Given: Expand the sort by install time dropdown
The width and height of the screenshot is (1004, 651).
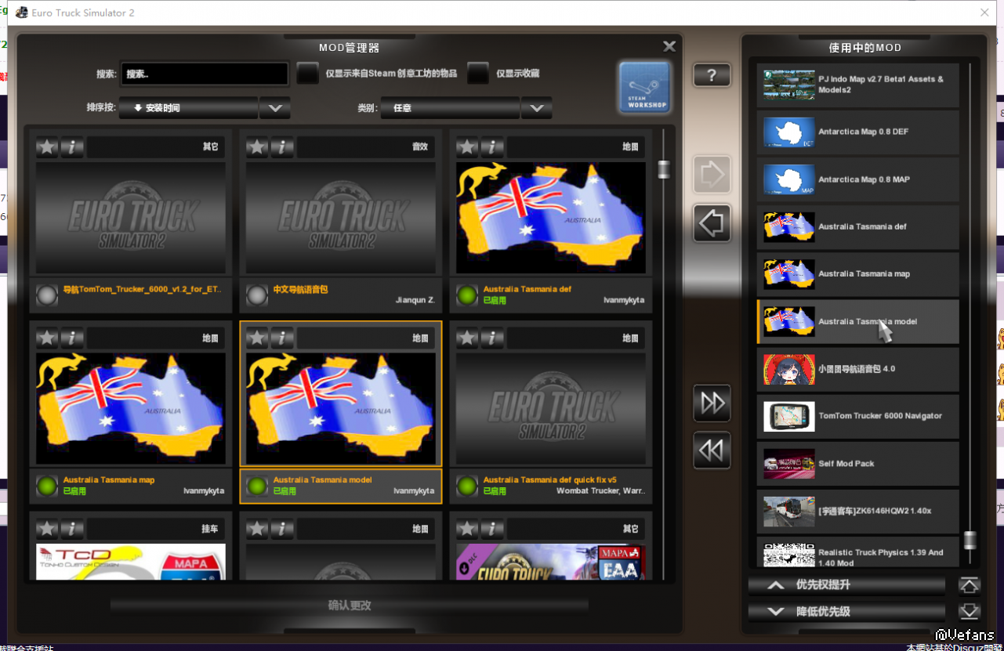Looking at the screenshot, I should (x=274, y=108).
